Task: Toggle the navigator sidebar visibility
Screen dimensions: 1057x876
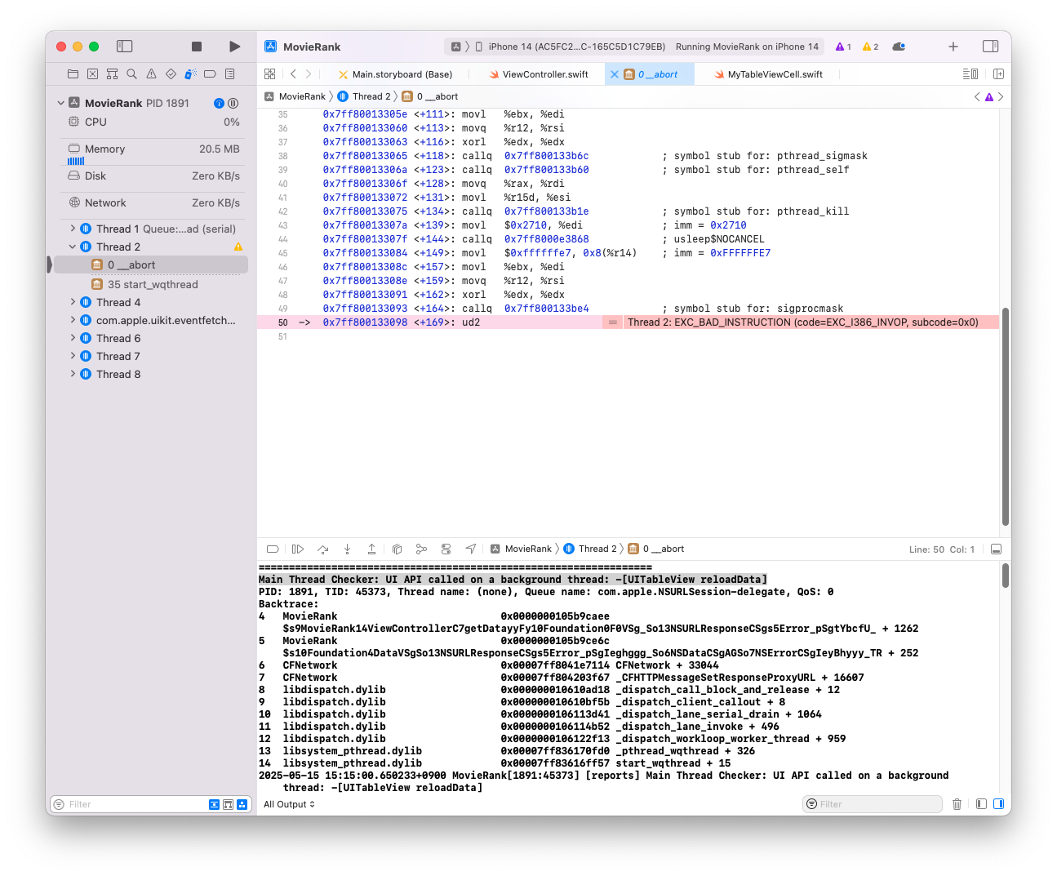Action: point(125,47)
